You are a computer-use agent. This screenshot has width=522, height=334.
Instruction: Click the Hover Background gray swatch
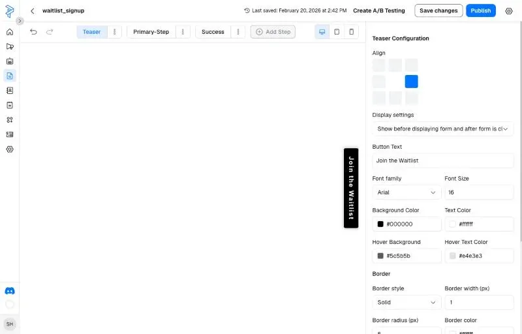[380, 256]
